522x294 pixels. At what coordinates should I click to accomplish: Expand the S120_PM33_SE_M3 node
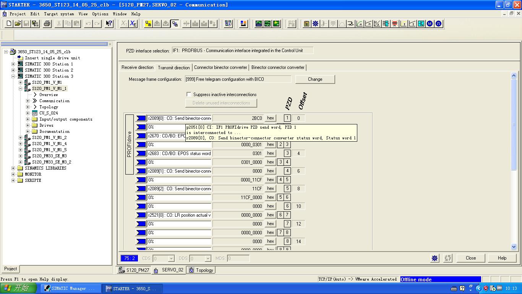(21, 156)
